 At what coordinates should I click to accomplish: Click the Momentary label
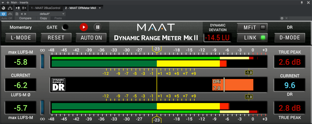pos(21,27)
